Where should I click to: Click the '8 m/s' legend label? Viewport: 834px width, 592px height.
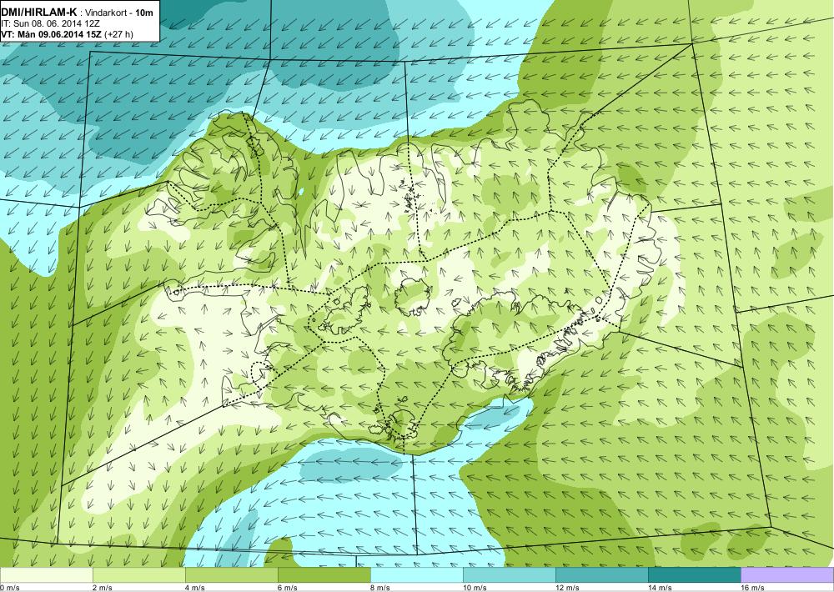pos(380,588)
